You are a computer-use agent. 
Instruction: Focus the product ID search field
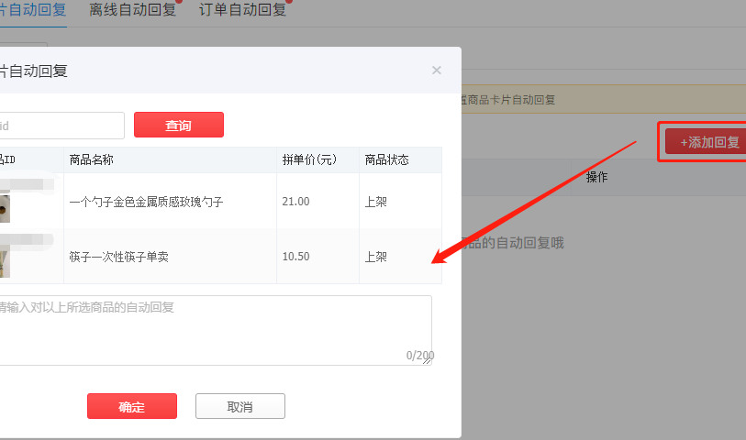click(61, 126)
